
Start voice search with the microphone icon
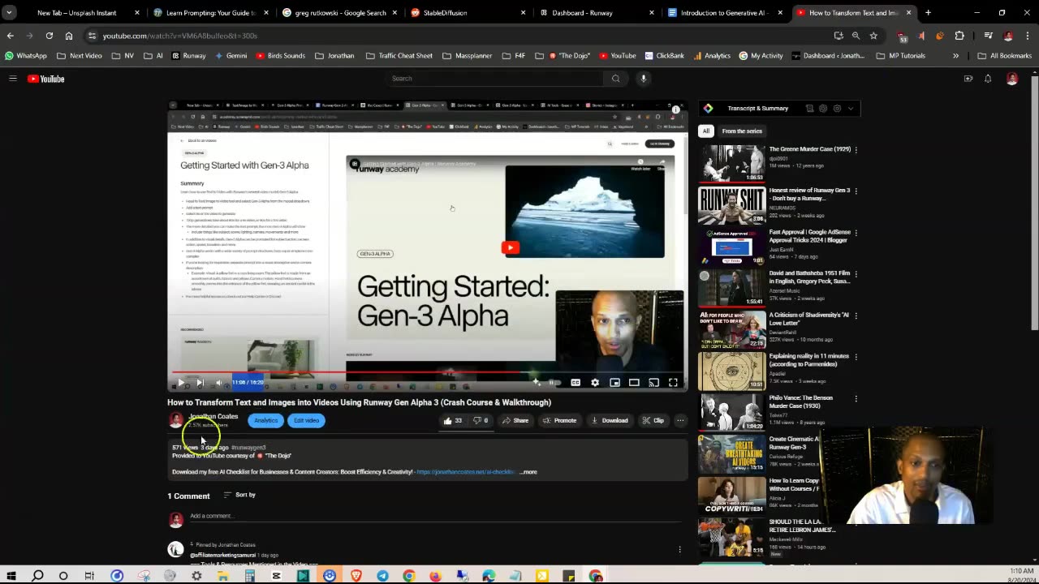(x=643, y=79)
